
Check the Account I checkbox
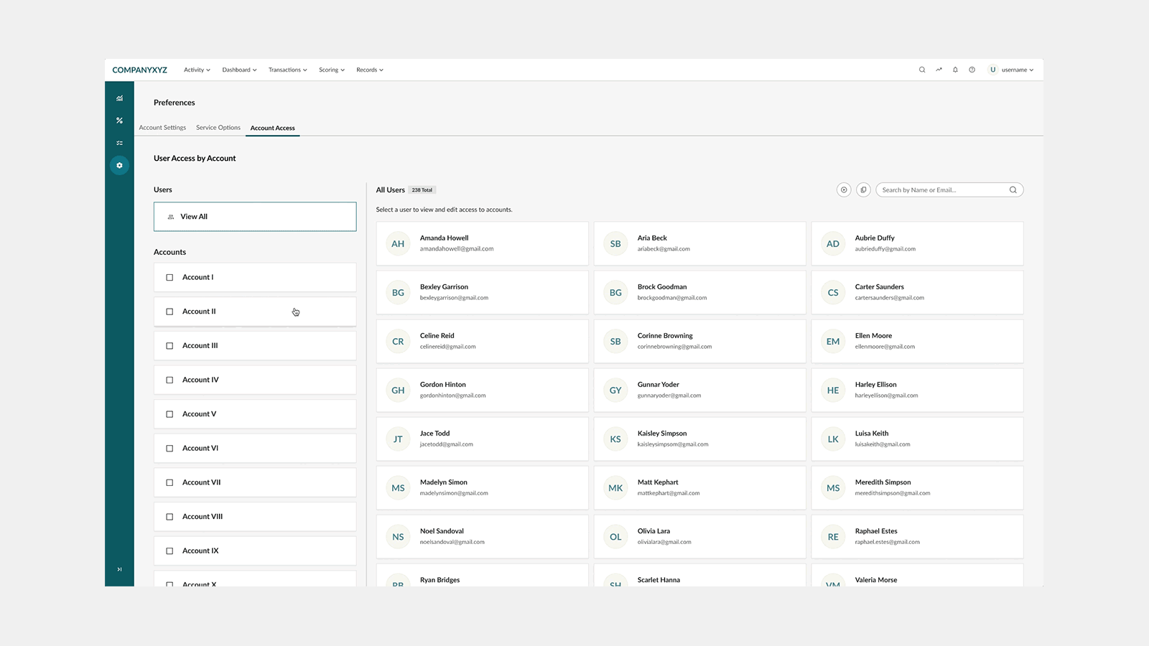coord(169,277)
